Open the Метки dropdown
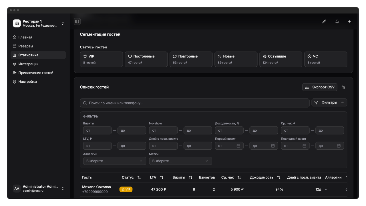Image resolution: width=366 pixels, height=206 pixels. (x=180, y=161)
